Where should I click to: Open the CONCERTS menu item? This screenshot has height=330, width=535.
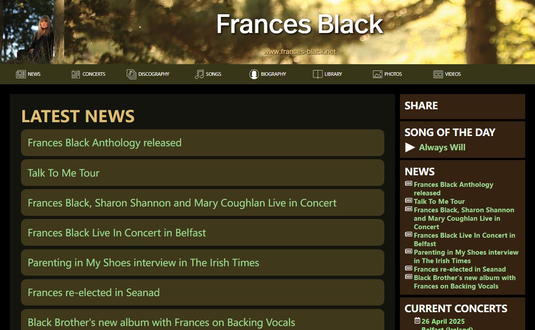tap(94, 74)
